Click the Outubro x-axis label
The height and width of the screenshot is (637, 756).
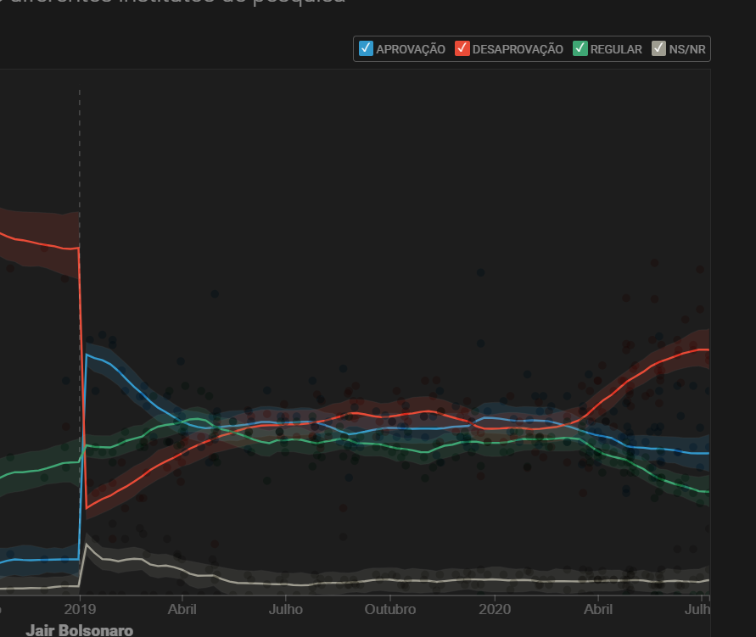[390, 609]
